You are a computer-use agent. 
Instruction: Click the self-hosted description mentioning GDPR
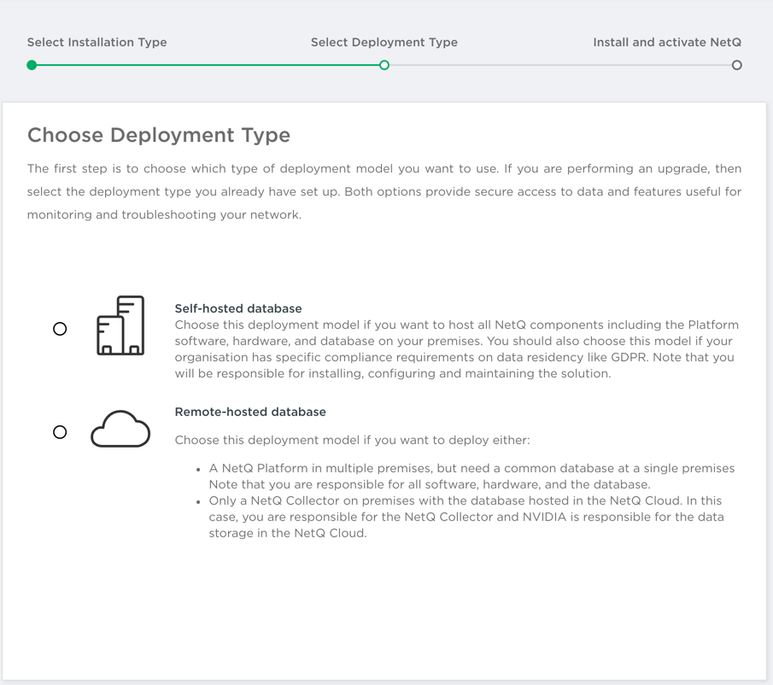point(456,349)
